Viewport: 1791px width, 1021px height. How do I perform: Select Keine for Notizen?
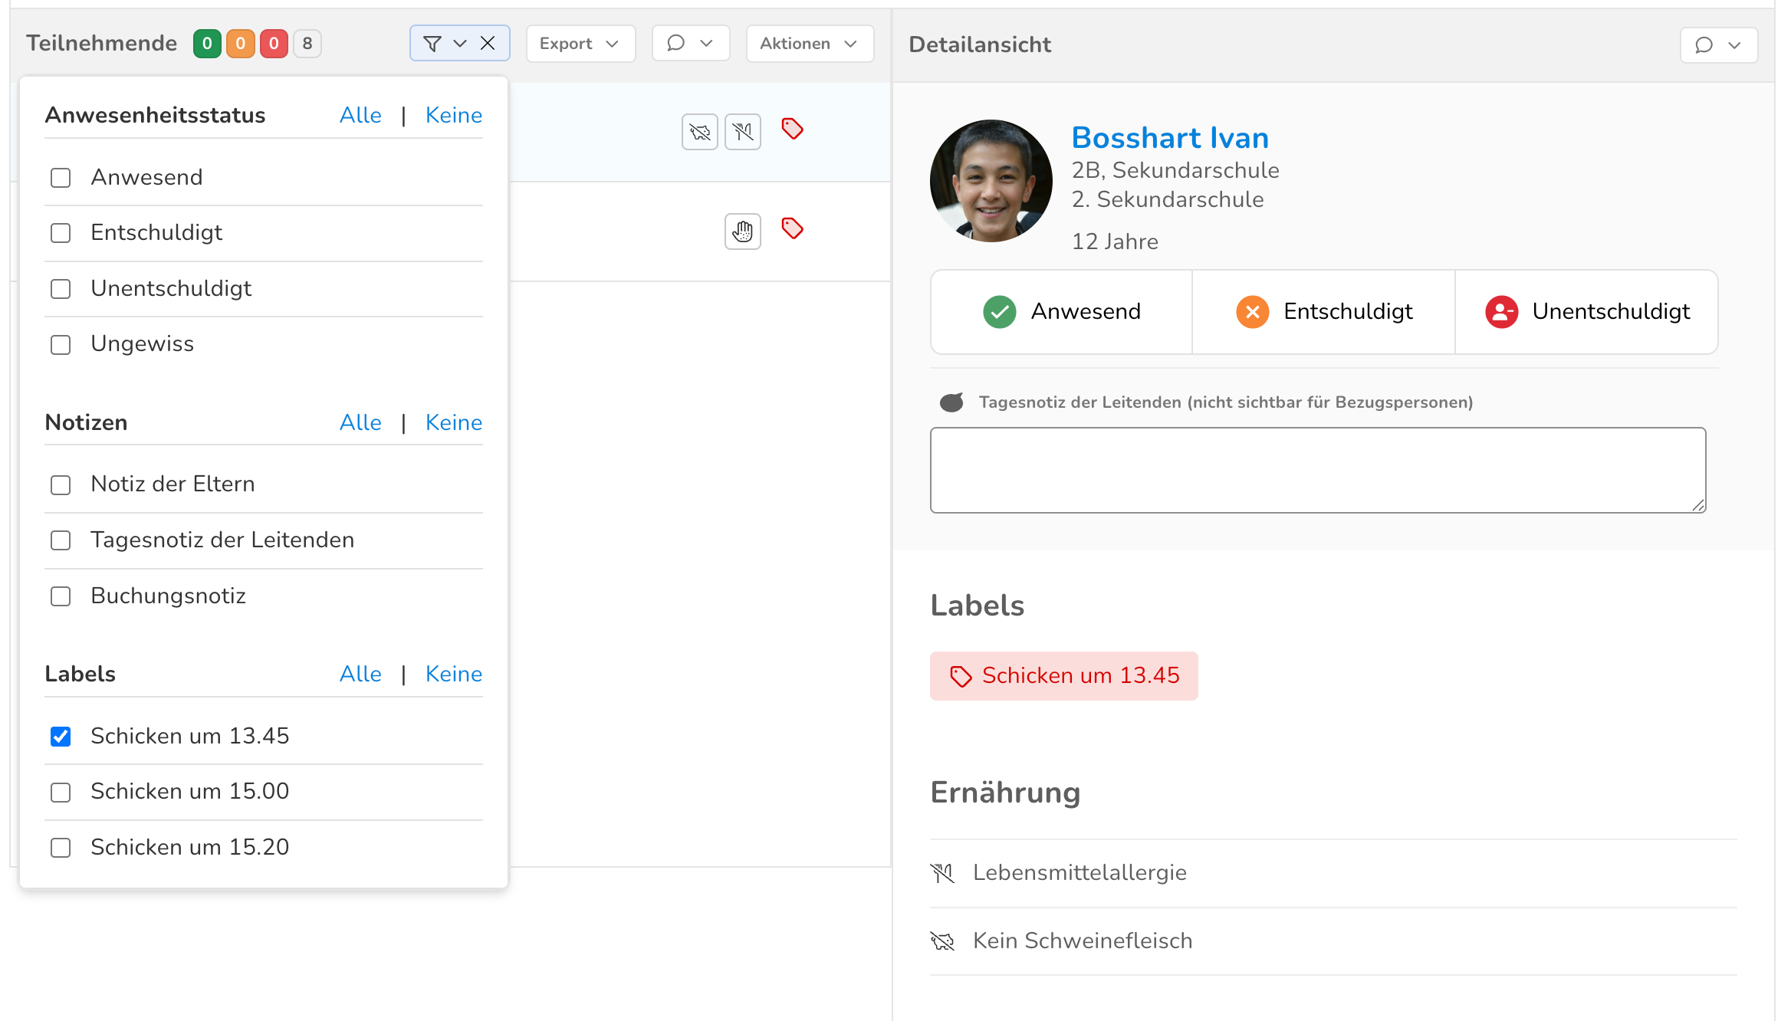point(454,423)
